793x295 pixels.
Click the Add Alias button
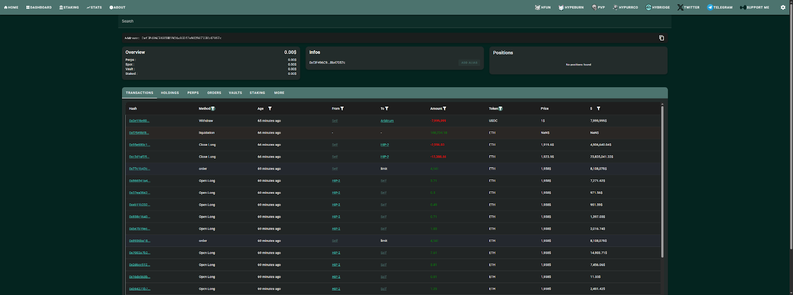pos(469,62)
